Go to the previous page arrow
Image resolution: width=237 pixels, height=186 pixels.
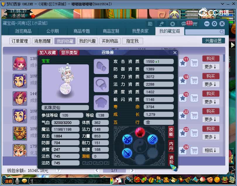[x=97, y=170]
